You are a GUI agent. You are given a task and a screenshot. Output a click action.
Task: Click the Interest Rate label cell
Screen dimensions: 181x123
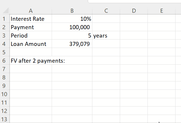31,19
